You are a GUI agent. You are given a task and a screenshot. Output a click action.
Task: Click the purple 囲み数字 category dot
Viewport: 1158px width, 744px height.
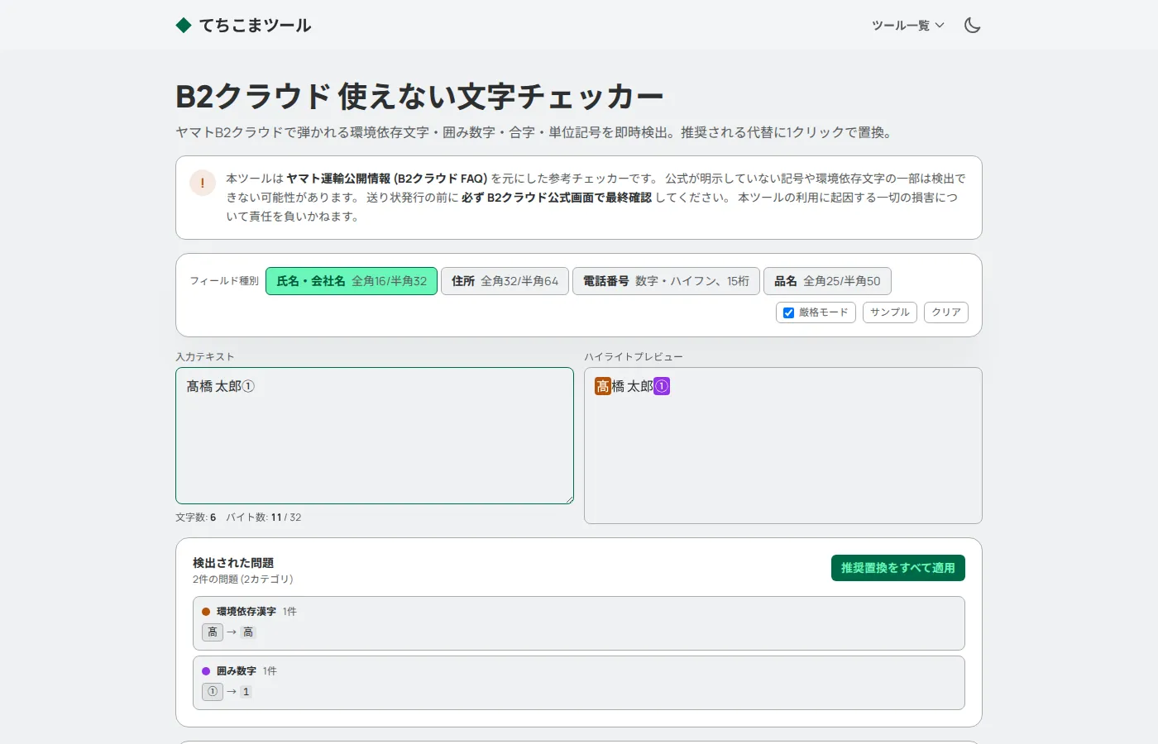206,671
